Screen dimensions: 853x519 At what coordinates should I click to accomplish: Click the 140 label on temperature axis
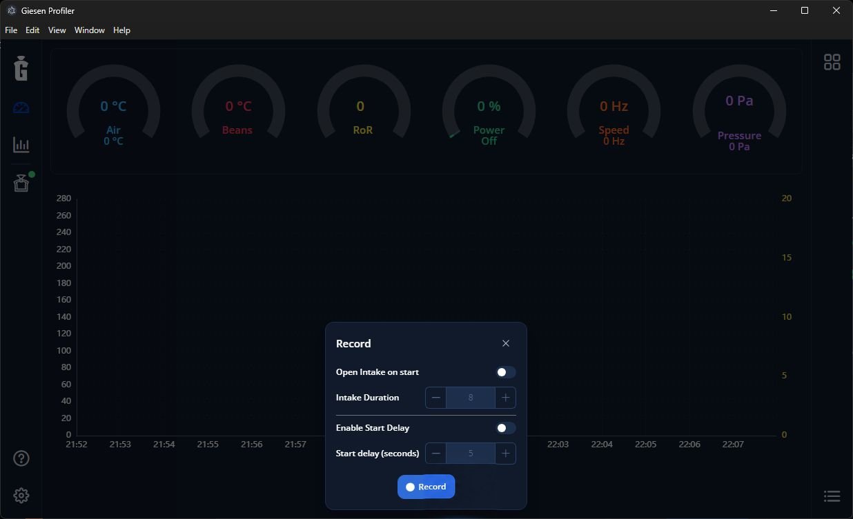[63, 317]
